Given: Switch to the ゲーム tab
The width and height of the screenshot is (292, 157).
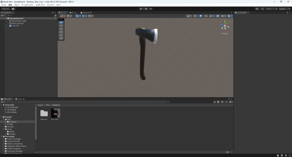Looking at the screenshot, I should coord(73,13).
